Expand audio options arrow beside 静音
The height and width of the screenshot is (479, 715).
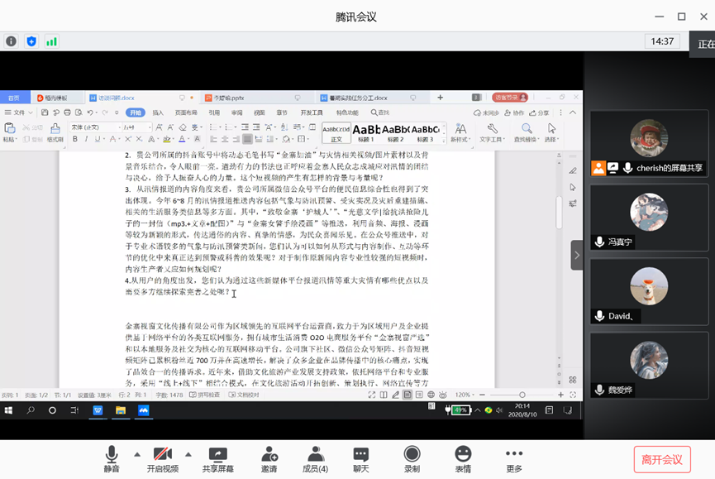(137, 453)
